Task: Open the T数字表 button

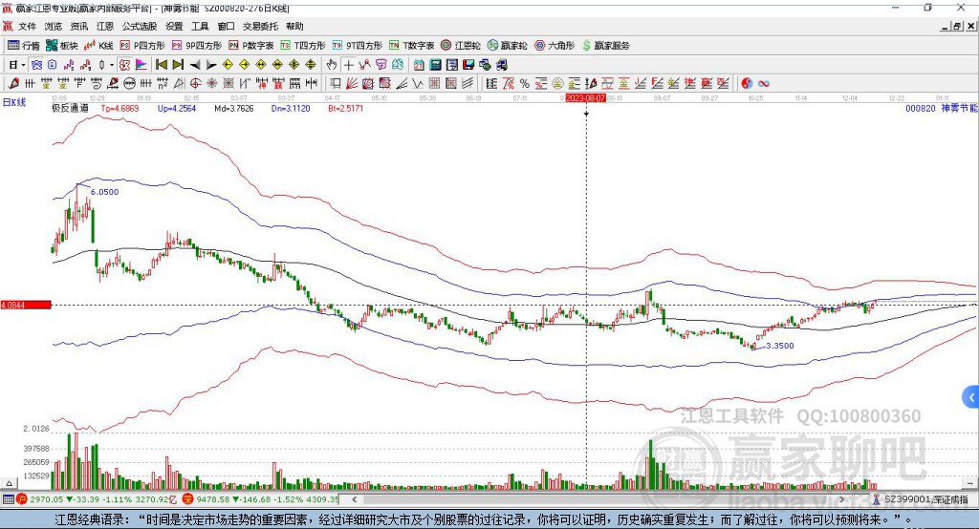Action: pyautogui.click(x=411, y=46)
